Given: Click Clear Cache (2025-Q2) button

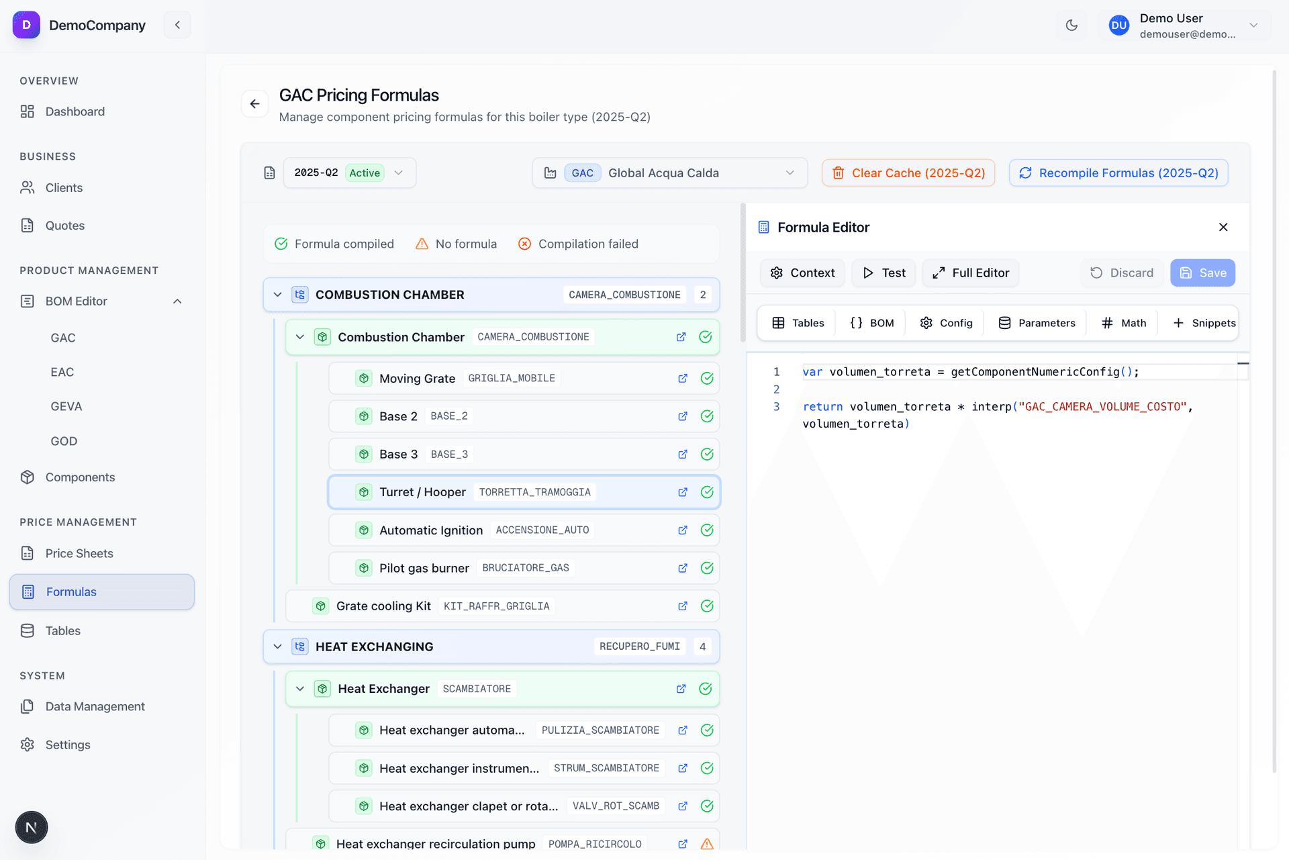Looking at the screenshot, I should tap(908, 173).
